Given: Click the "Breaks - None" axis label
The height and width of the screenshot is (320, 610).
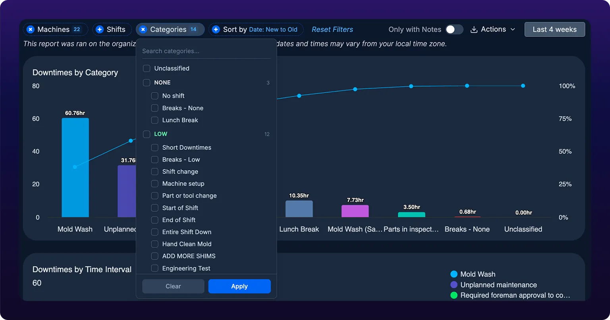Looking at the screenshot, I should pos(467,229).
